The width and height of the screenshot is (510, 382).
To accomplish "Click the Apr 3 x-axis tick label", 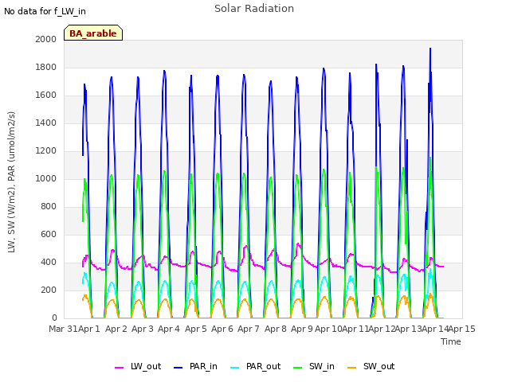I will pyautogui.click(x=143, y=329).
